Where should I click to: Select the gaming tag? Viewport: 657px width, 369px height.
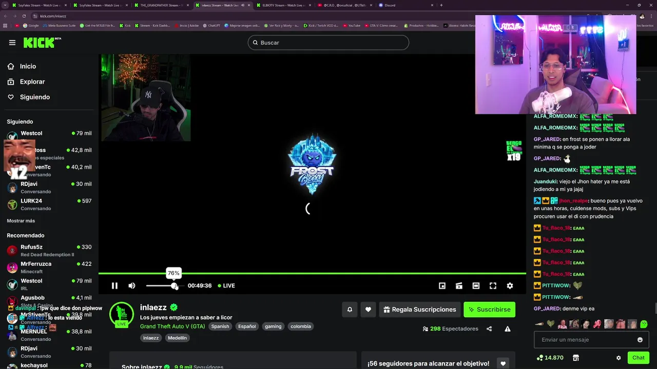(x=273, y=326)
